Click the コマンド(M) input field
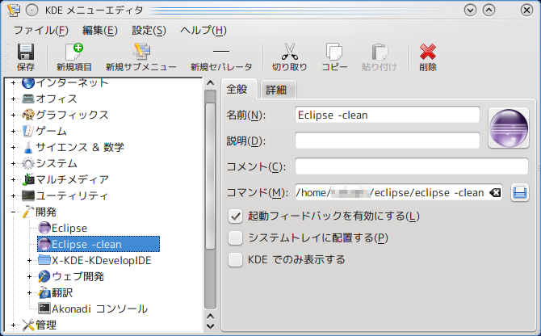This screenshot has width=541, height=336. click(399, 192)
